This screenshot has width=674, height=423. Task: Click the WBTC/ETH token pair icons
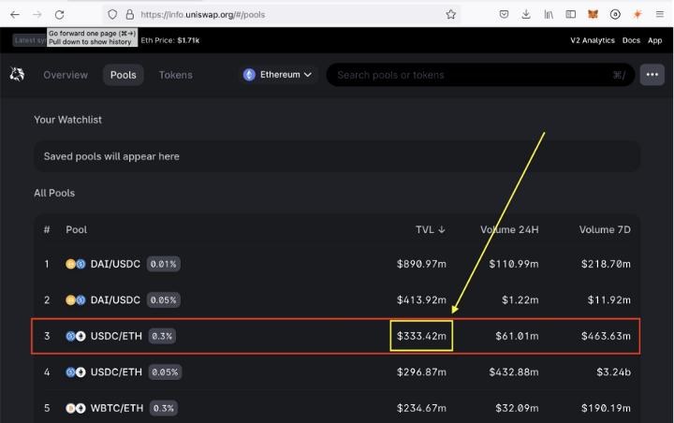point(75,408)
